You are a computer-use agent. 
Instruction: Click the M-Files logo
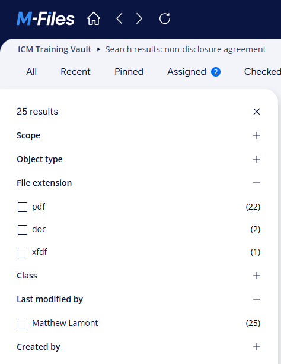point(46,18)
